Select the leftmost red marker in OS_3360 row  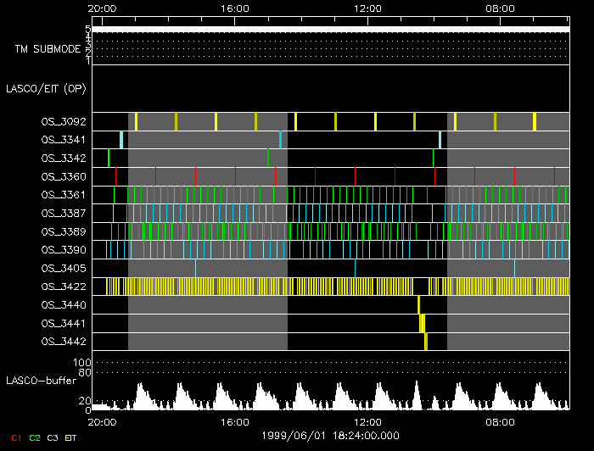click(116, 176)
